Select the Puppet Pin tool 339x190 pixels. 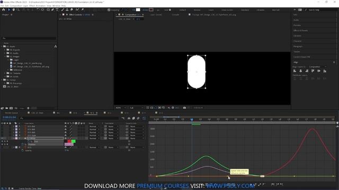[x=83, y=9]
